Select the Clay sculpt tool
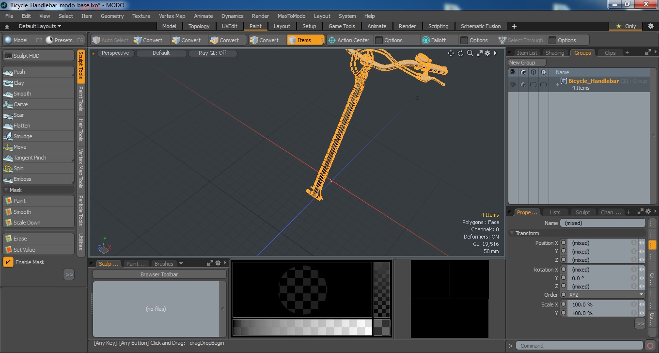 coord(38,83)
